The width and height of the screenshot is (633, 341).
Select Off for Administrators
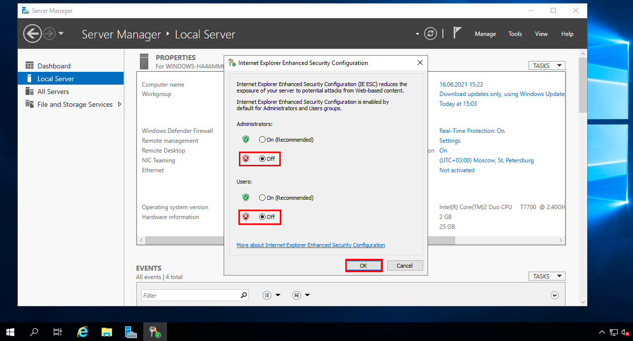click(x=267, y=159)
